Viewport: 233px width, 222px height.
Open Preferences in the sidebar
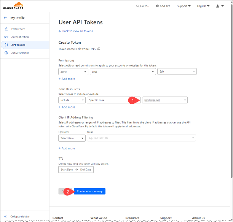pos(18,29)
